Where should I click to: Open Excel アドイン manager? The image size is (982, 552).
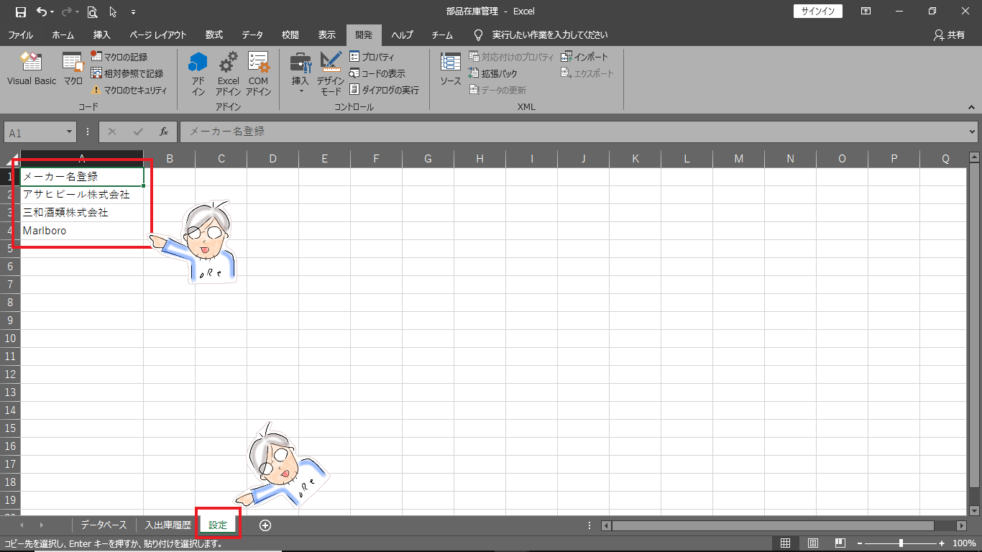[228, 74]
